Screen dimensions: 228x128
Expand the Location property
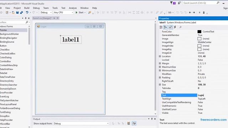(160, 56)
